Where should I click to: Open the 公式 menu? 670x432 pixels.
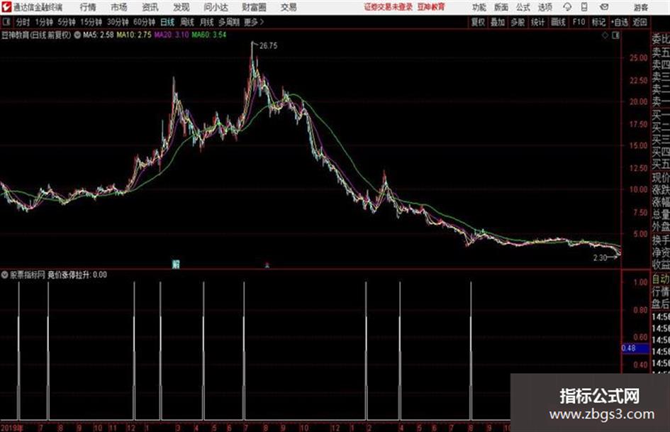pyautogui.click(x=523, y=7)
